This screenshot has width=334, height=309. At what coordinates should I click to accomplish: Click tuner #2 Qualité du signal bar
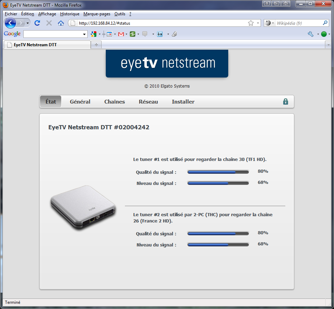tap(218, 234)
